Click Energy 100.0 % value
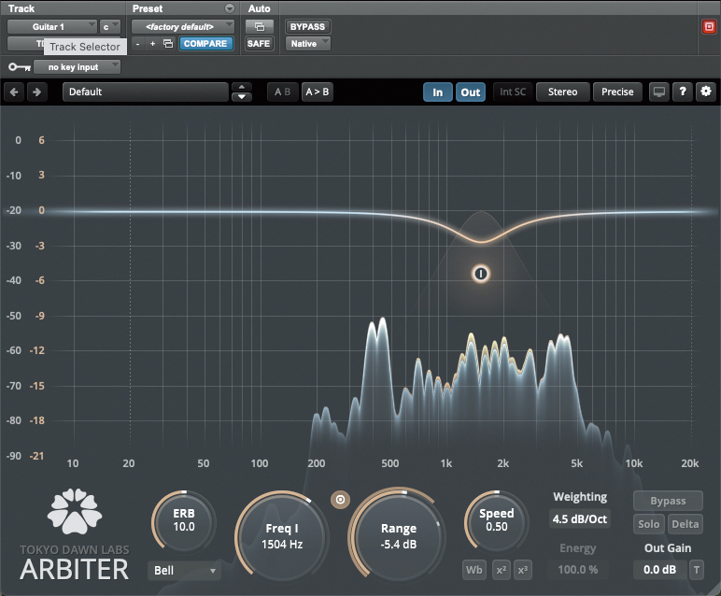 click(x=577, y=570)
